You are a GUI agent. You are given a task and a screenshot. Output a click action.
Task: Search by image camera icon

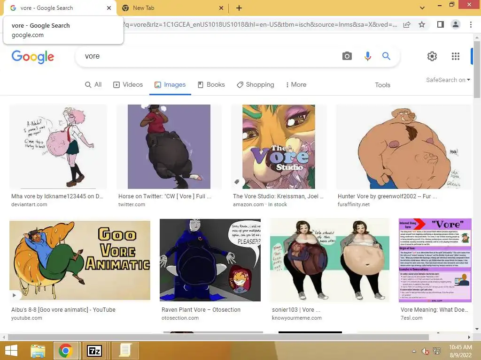347,56
